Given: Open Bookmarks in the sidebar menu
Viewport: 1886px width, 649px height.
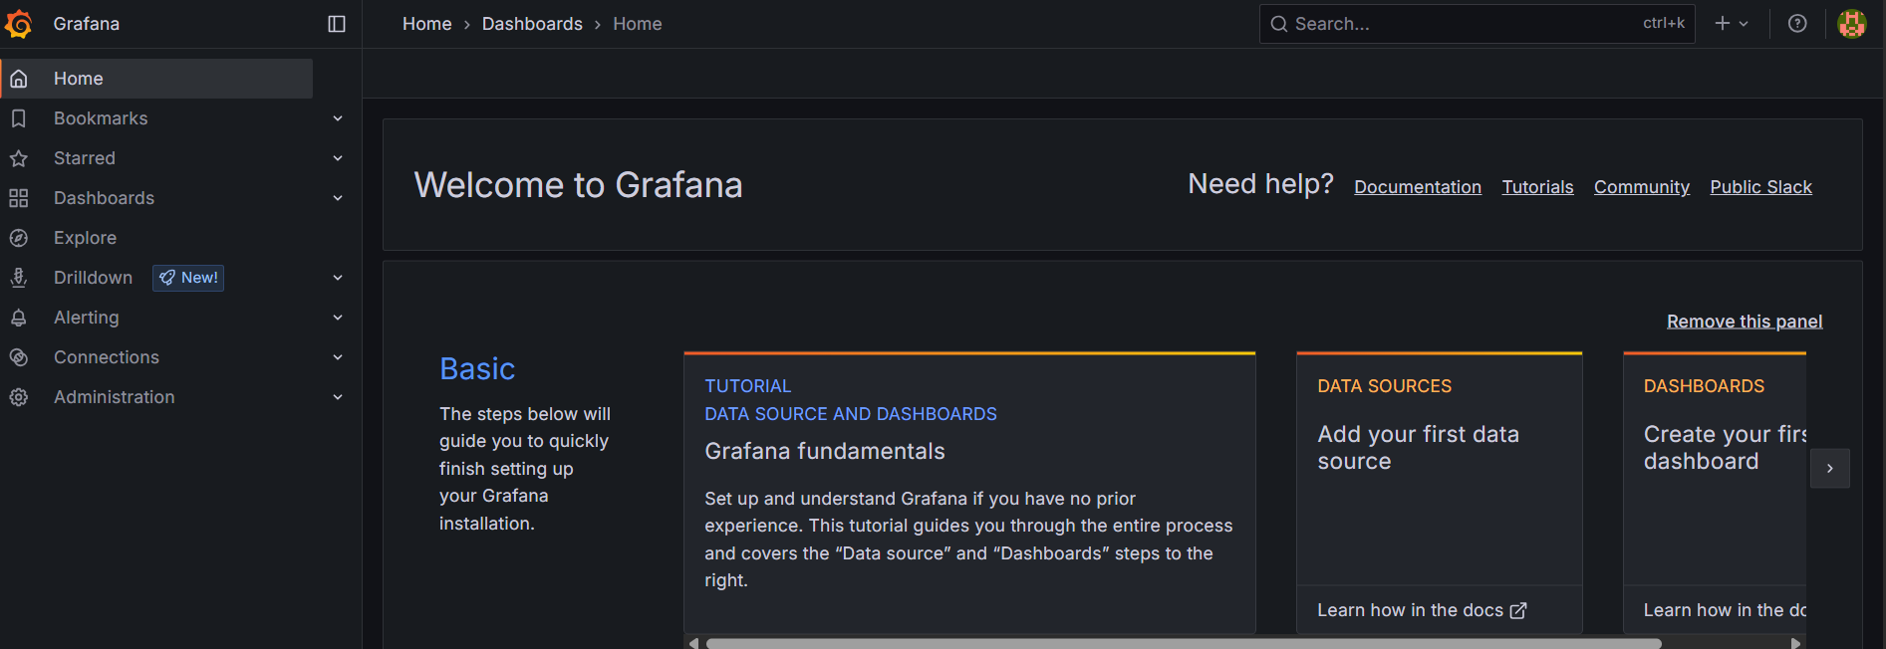Looking at the screenshot, I should pos(101,118).
